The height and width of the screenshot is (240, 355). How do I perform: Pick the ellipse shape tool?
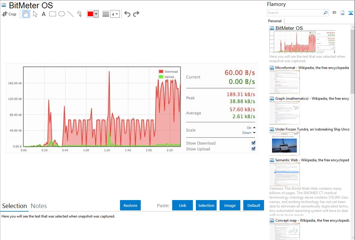click(x=62, y=14)
